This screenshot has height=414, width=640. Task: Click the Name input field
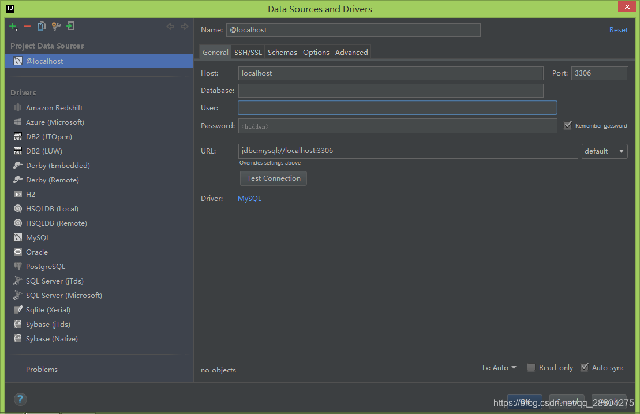[353, 30]
